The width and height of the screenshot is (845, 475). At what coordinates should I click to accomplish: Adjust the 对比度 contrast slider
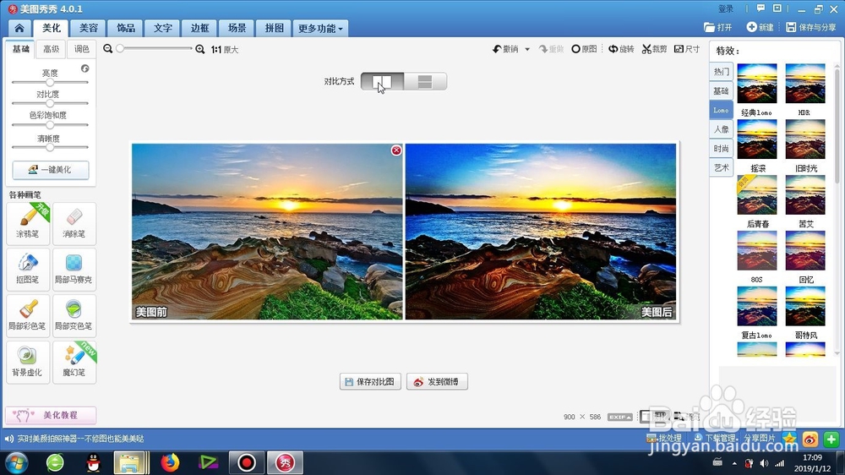[x=50, y=103]
